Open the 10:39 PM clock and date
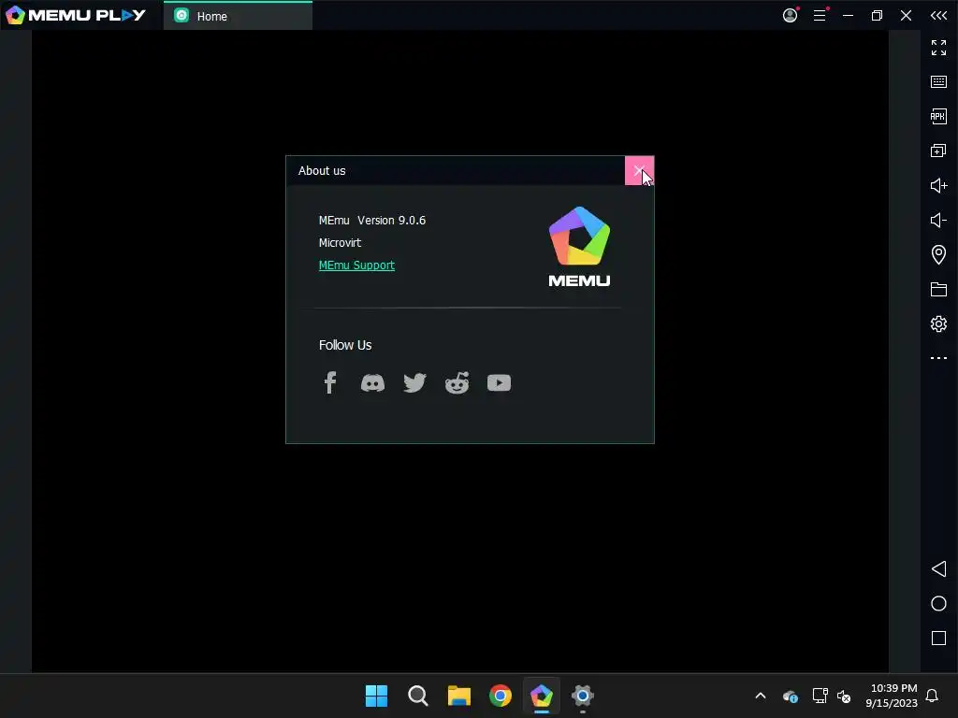 coord(892,696)
